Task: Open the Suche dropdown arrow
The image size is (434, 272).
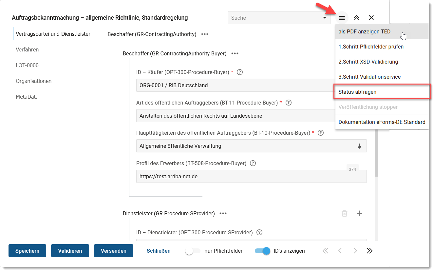Action: point(324,18)
